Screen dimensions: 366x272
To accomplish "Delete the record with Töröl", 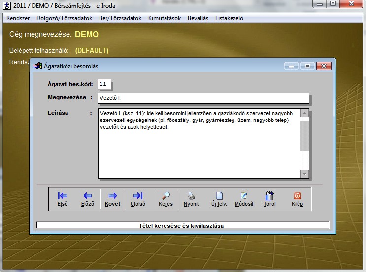I will (x=269, y=199).
